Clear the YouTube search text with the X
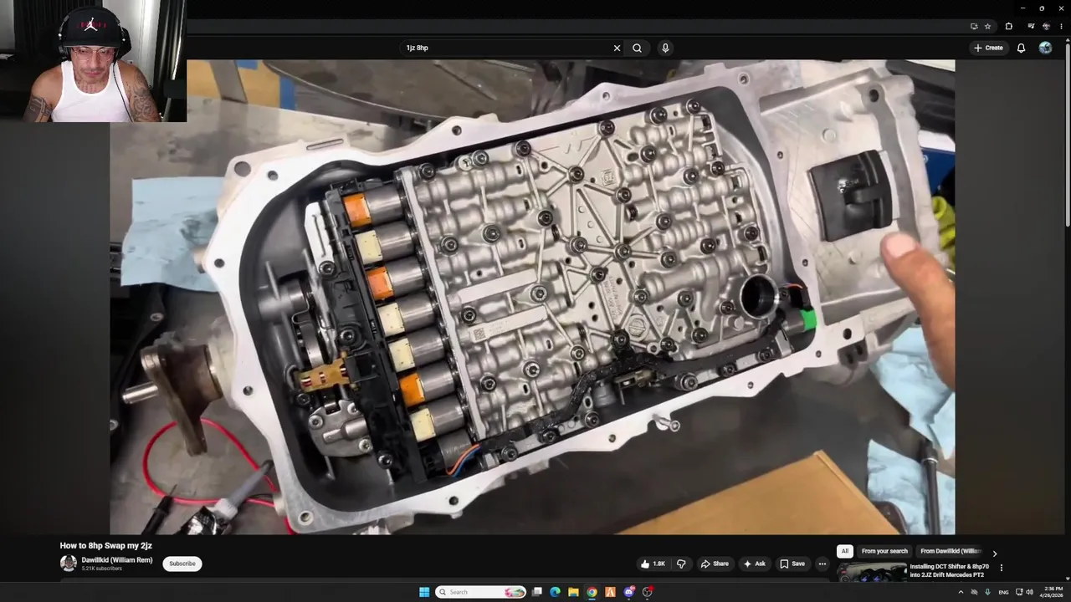This screenshot has height=602, width=1071. click(x=617, y=48)
